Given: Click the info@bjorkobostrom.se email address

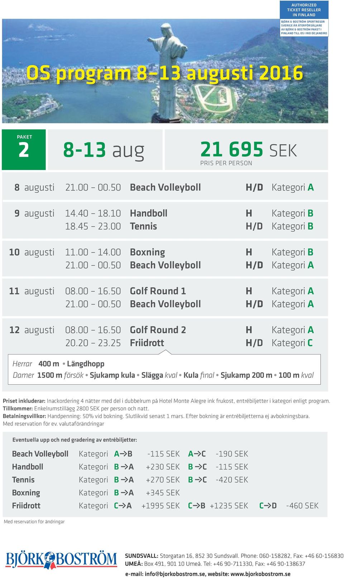Looking at the screenshot, I should (175, 574).
